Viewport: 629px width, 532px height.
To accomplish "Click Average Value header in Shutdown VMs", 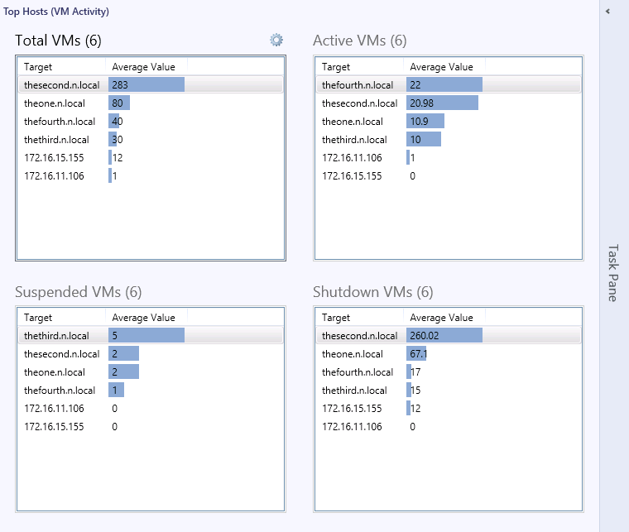I will click(x=441, y=318).
